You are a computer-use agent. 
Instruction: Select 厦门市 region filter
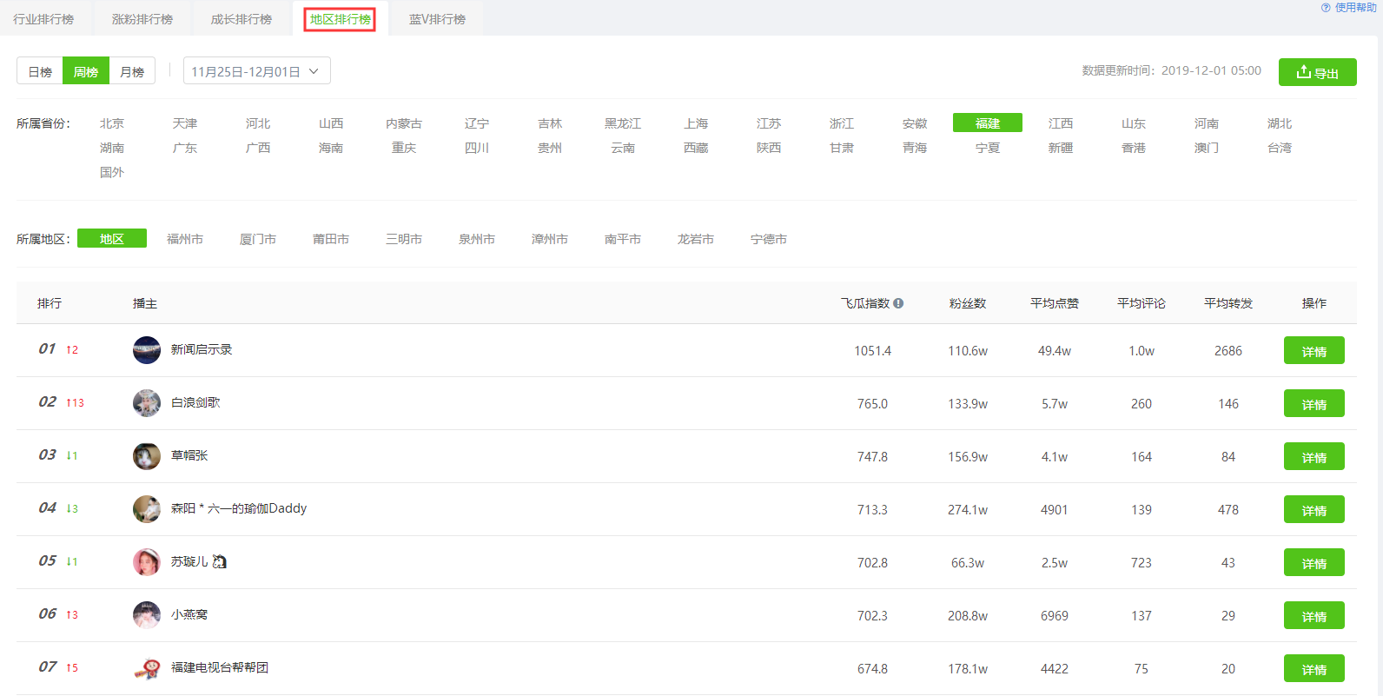pyautogui.click(x=258, y=239)
